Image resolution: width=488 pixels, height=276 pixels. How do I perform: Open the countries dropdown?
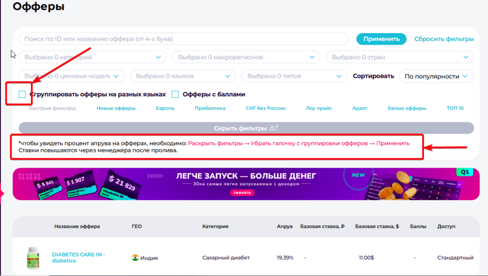click(x=400, y=57)
